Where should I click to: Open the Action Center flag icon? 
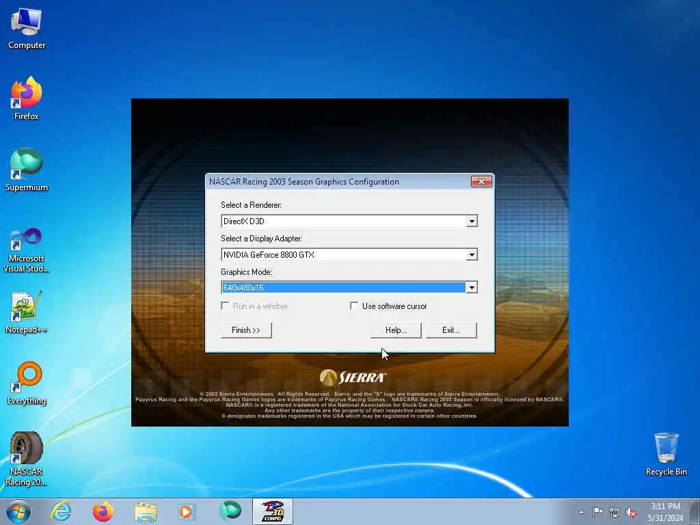(x=597, y=512)
